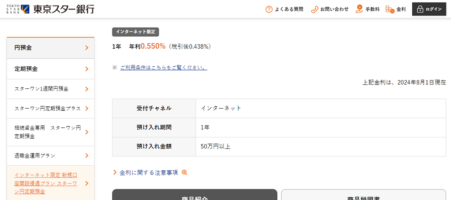Open 退職金運用プラン sidebar item

pyautogui.click(x=51, y=156)
